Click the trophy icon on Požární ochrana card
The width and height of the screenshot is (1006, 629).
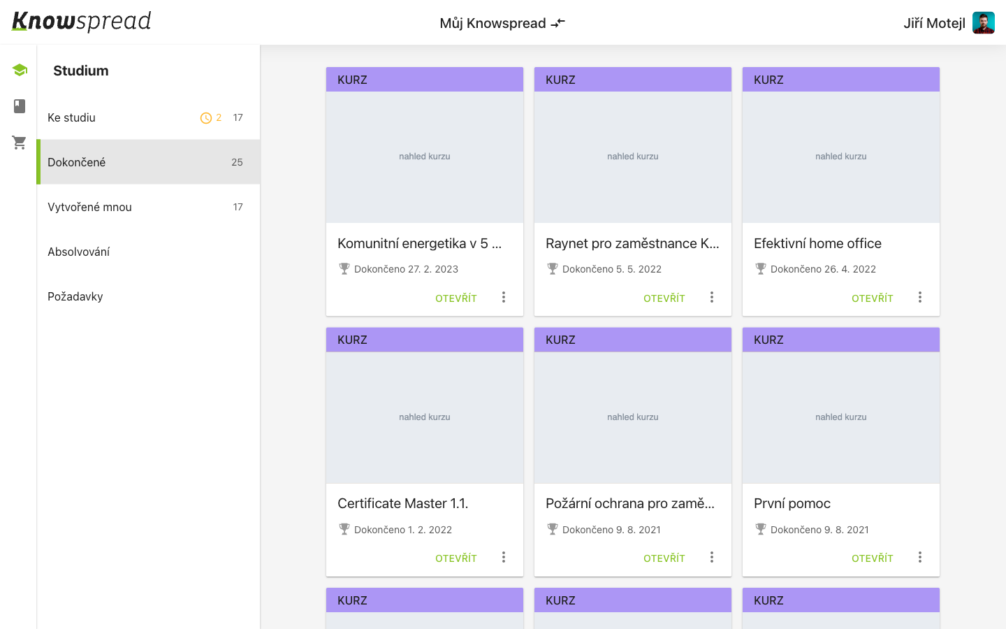pyautogui.click(x=553, y=529)
